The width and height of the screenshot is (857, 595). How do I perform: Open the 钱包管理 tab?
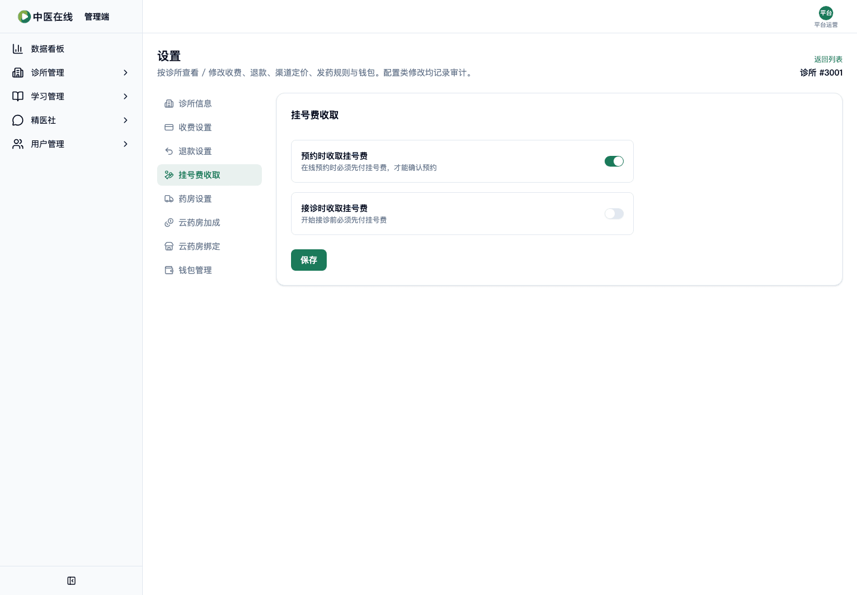pyautogui.click(x=209, y=270)
